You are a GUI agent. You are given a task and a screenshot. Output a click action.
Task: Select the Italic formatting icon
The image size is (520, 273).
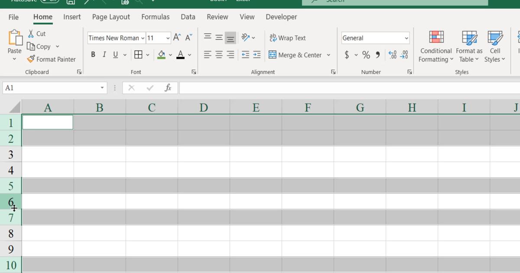pyautogui.click(x=104, y=54)
